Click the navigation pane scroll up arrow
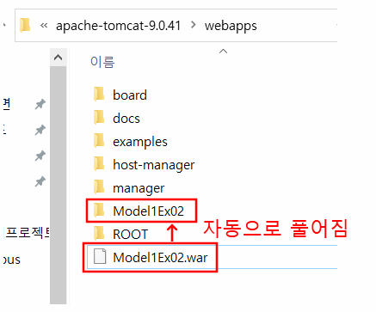The width and height of the screenshot is (376, 312). [59, 58]
